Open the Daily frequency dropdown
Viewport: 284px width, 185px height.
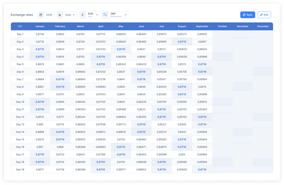[x=70, y=15]
